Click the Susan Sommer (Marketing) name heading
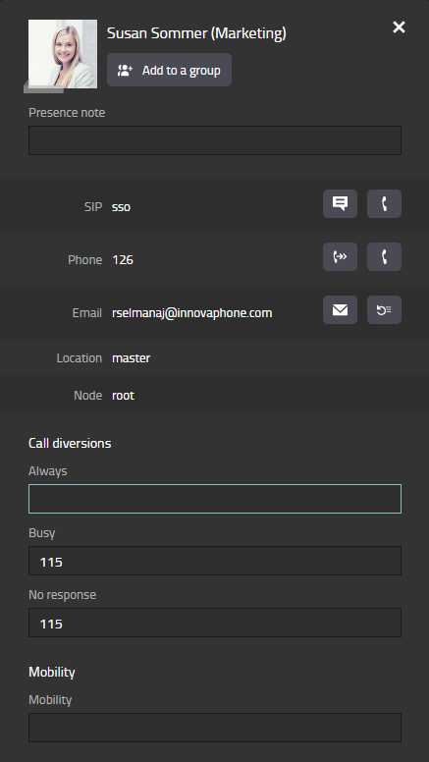Screen dimensions: 429x762 point(196,33)
